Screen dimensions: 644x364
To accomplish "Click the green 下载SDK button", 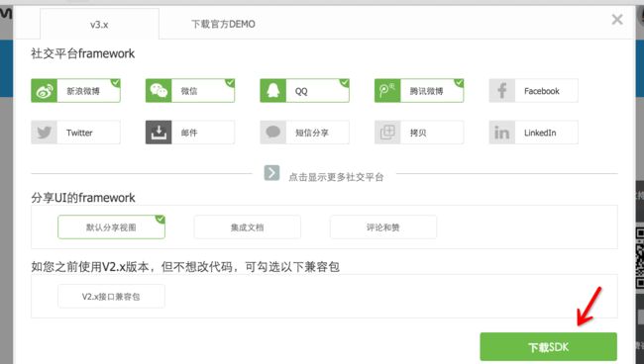I will click(548, 347).
